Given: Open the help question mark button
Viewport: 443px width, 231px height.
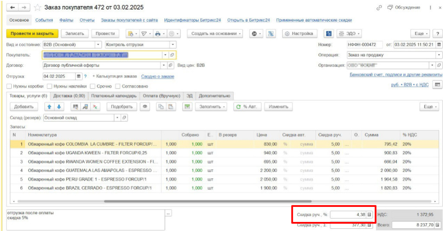Looking at the screenshot, I should point(437,34).
